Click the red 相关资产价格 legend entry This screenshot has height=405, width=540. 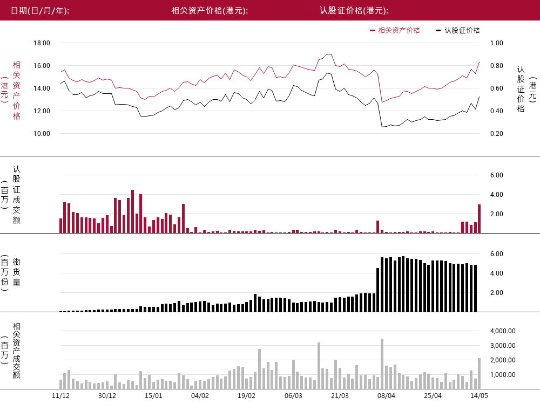(395, 30)
